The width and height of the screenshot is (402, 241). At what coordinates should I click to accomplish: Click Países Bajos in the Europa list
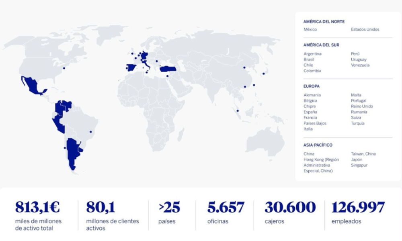(x=315, y=123)
